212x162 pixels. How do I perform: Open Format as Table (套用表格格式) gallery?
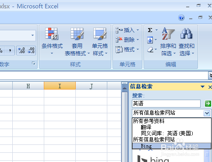pos(77,41)
